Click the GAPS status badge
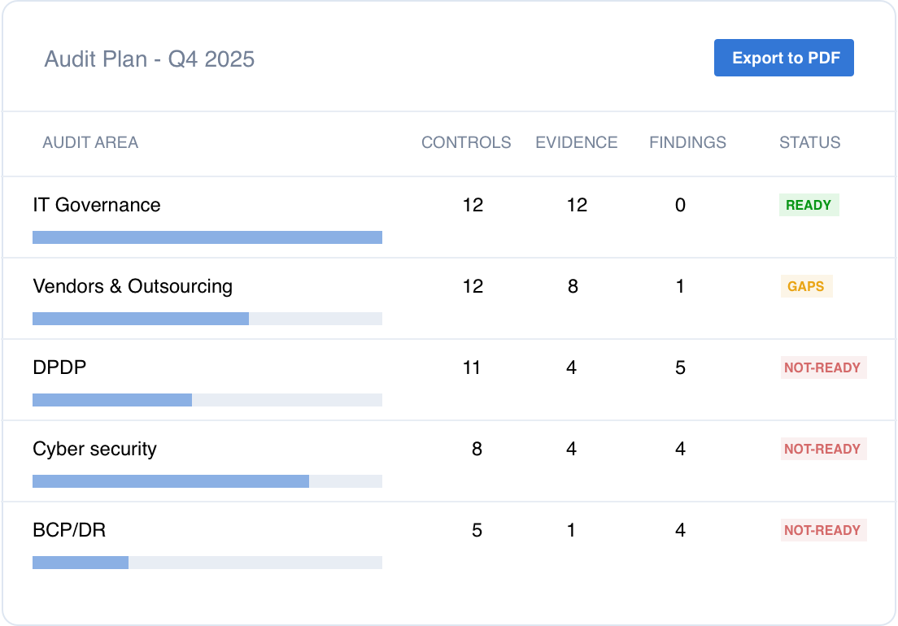 click(805, 286)
